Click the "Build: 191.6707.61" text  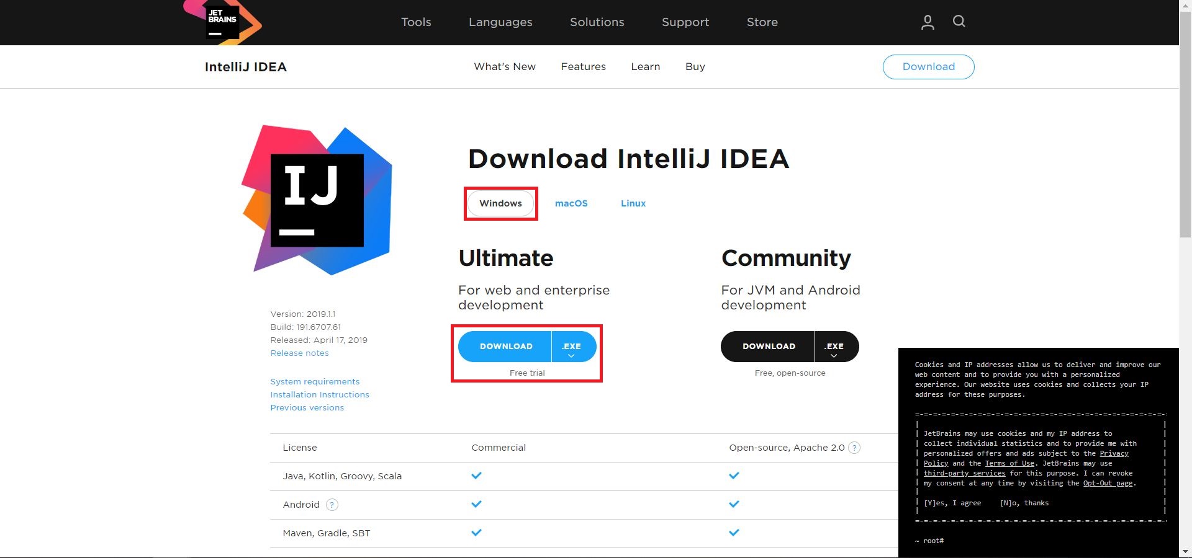point(305,327)
